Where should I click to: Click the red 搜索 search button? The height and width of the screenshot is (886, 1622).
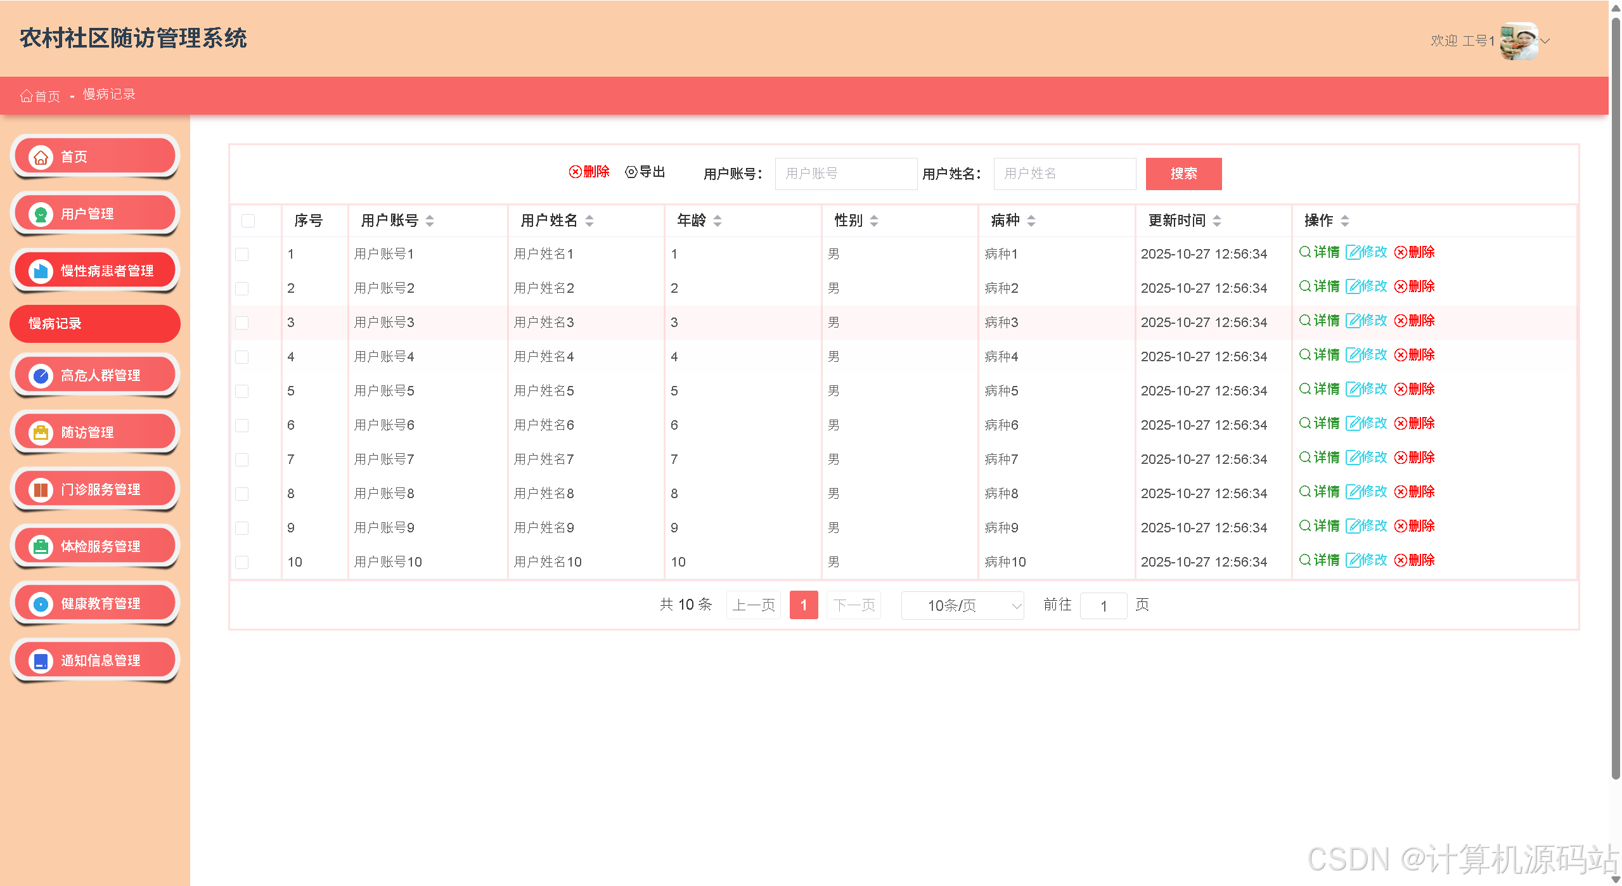(x=1183, y=174)
